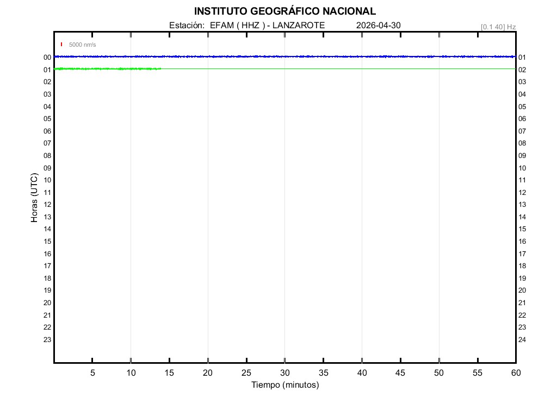
Task: Click the left-side hour label 15
Action: pyautogui.click(x=47, y=242)
